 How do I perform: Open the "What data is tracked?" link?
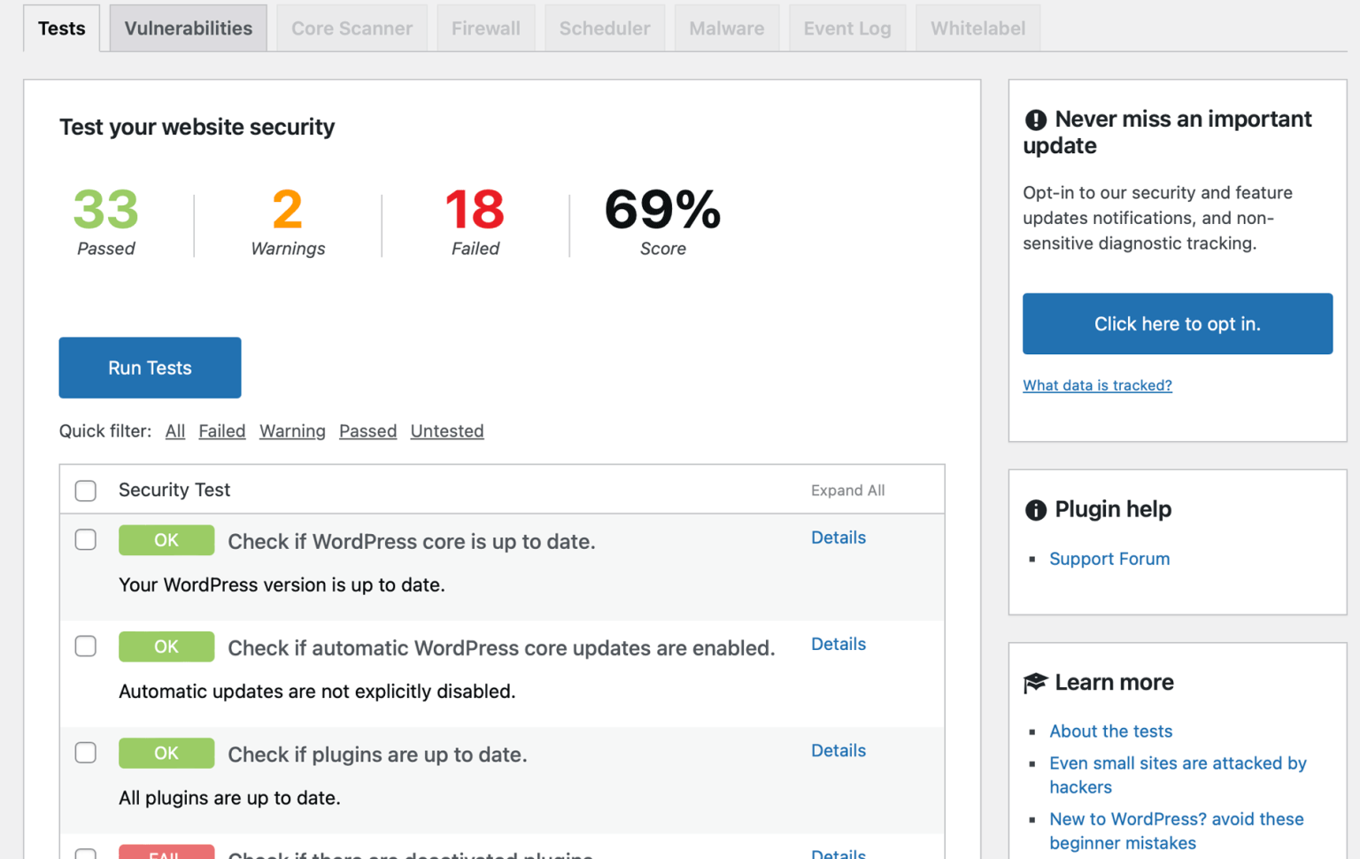click(1097, 385)
